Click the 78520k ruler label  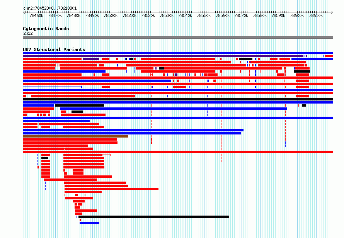click(148, 15)
